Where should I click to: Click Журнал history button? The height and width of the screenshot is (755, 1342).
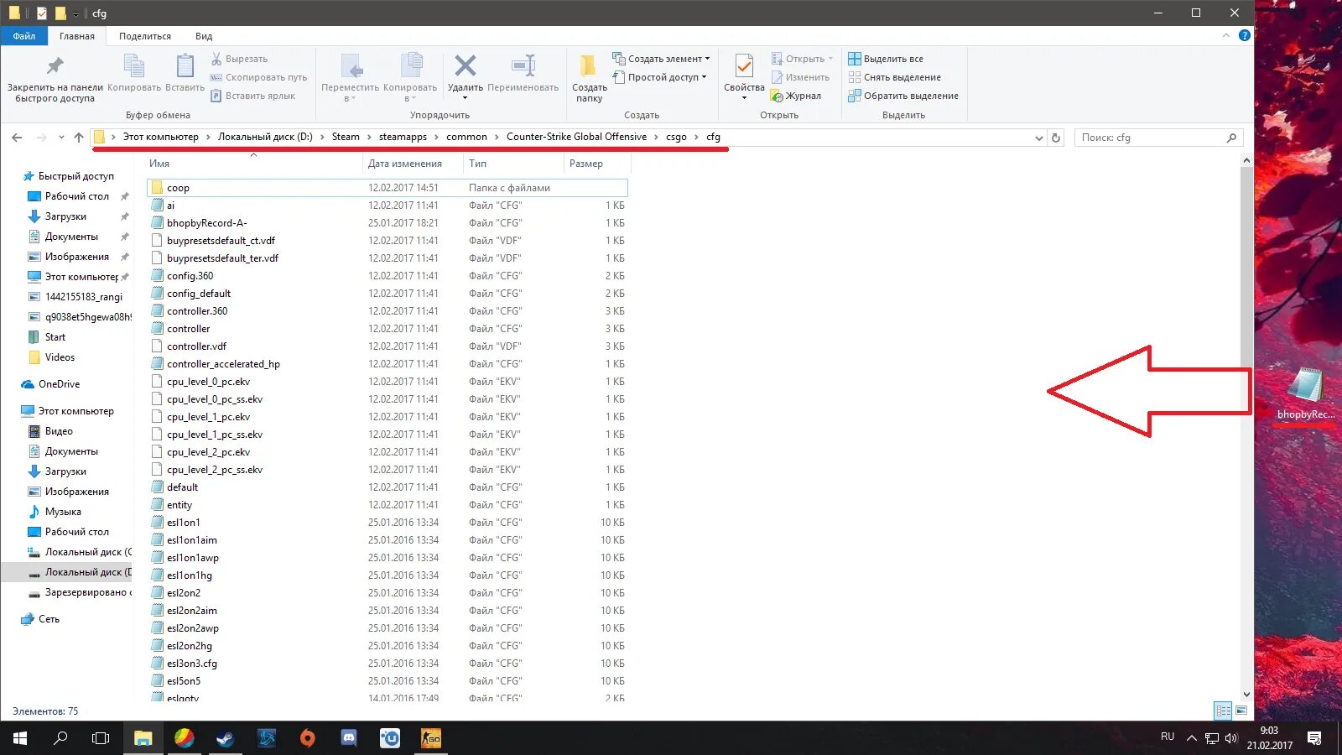(796, 96)
